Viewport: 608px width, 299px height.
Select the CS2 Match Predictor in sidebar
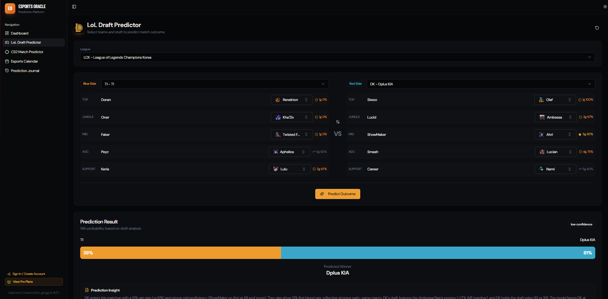click(x=27, y=52)
